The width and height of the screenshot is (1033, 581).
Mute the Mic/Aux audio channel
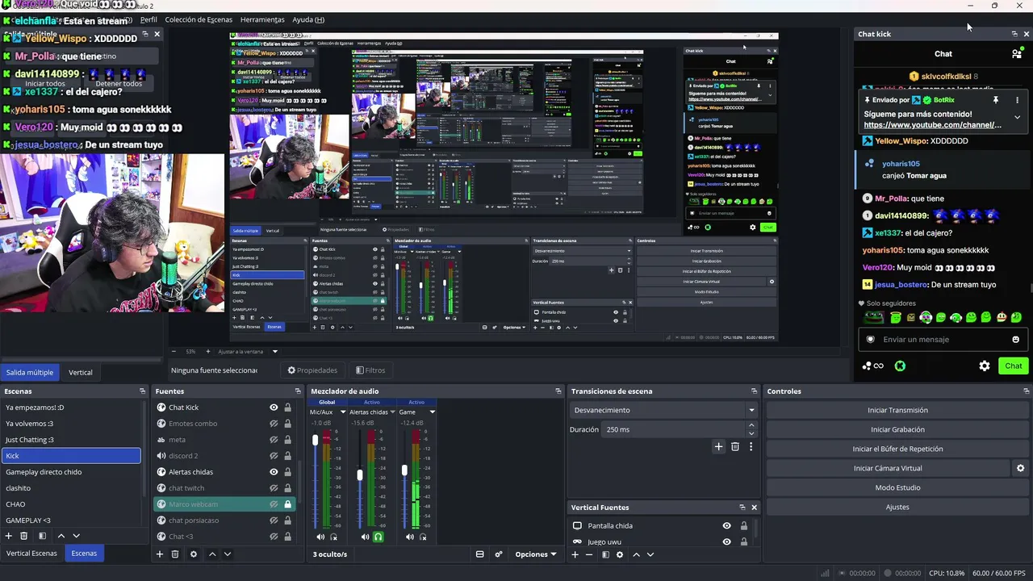320,537
